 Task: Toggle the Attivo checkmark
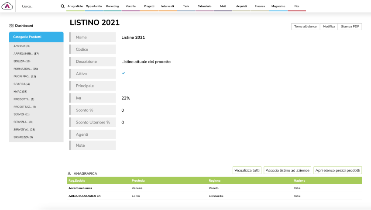[x=124, y=73]
